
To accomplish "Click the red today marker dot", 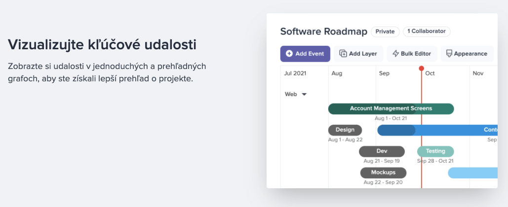I will coord(421,69).
